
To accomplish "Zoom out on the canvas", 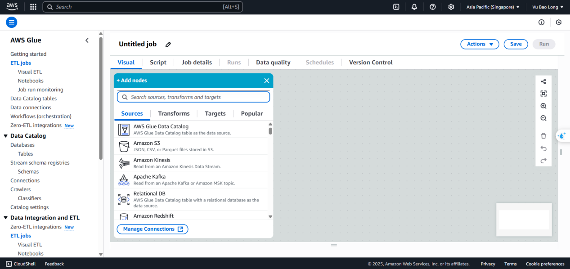I will (543, 118).
